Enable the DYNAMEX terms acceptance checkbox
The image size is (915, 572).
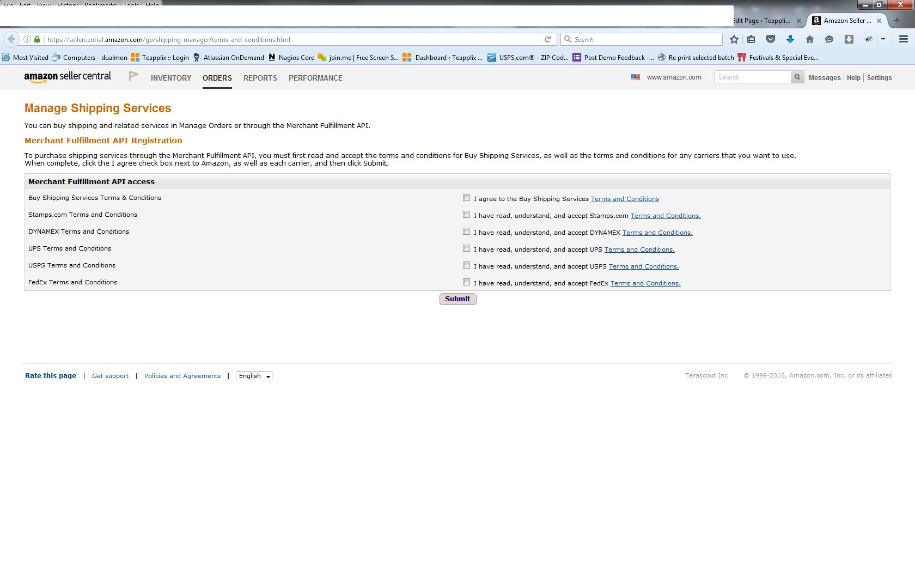(x=466, y=232)
